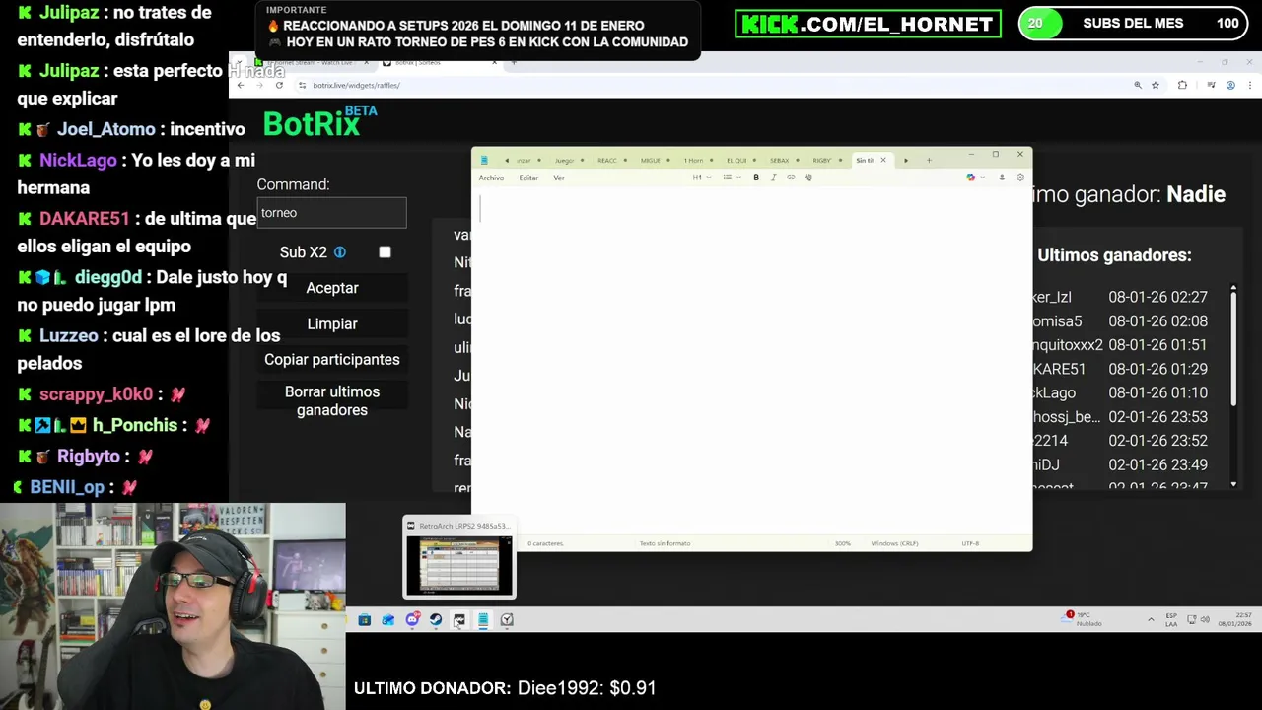Image resolution: width=1262 pixels, height=710 pixels.
Task: Open Notepad account profile icon
Action: click(1002, 177)
